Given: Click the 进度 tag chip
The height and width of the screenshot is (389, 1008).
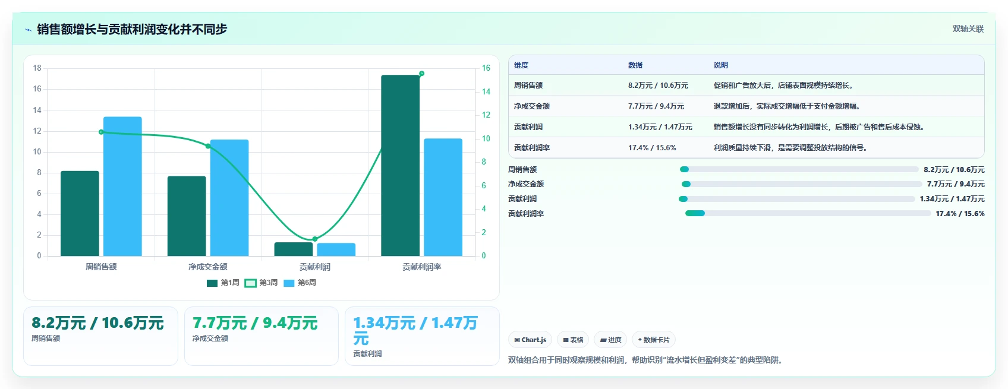Looking at the screenshot, I should (610, 340).
